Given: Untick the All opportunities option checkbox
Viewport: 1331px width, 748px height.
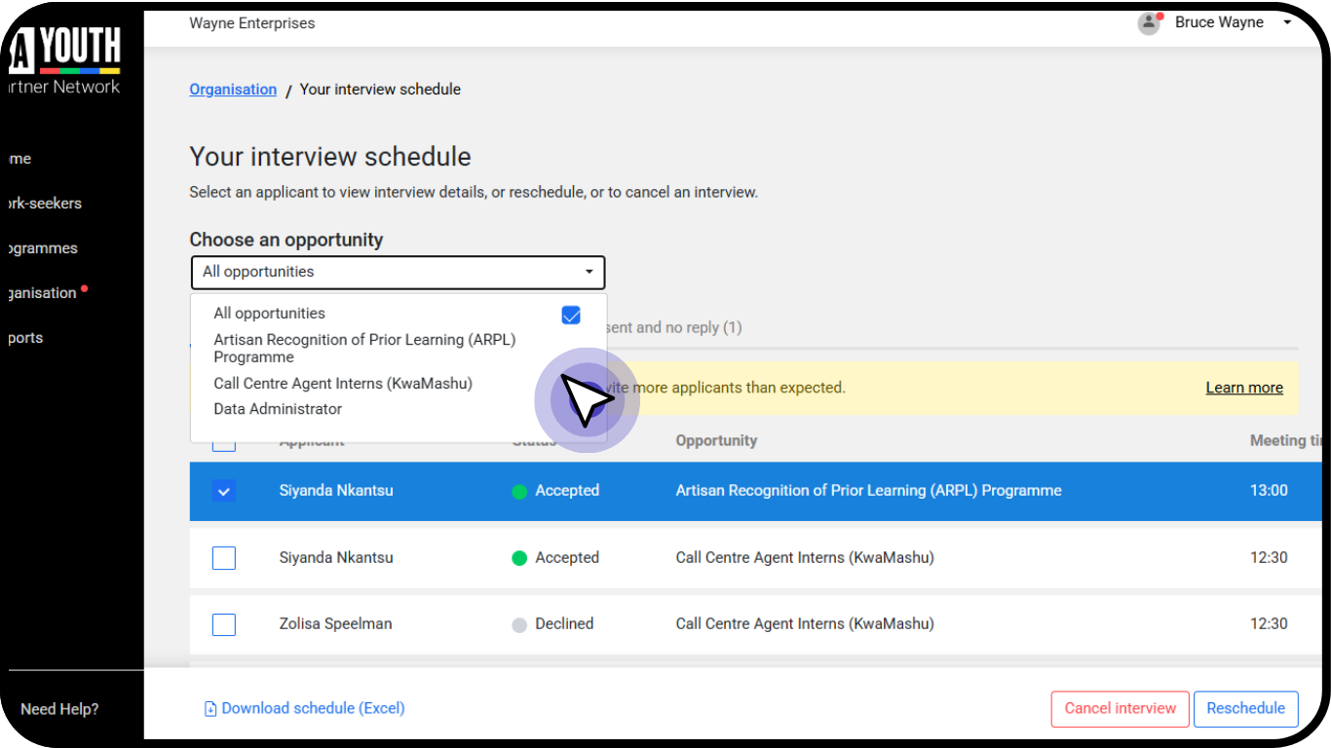Looking at the screenshot, I should coord(571,315).
